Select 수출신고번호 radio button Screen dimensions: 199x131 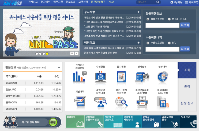tap(148, 43)
